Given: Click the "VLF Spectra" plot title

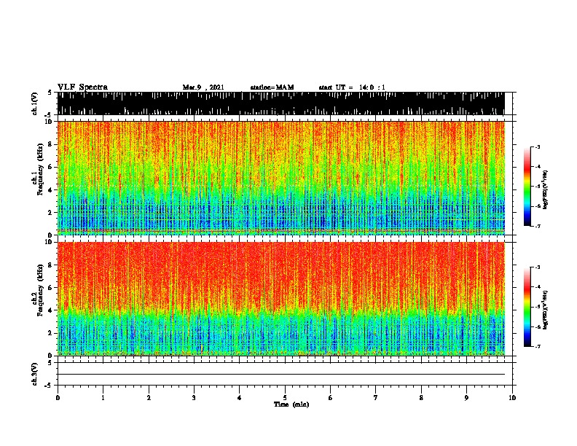Looking at the screenshot, I should click(82, 87).
